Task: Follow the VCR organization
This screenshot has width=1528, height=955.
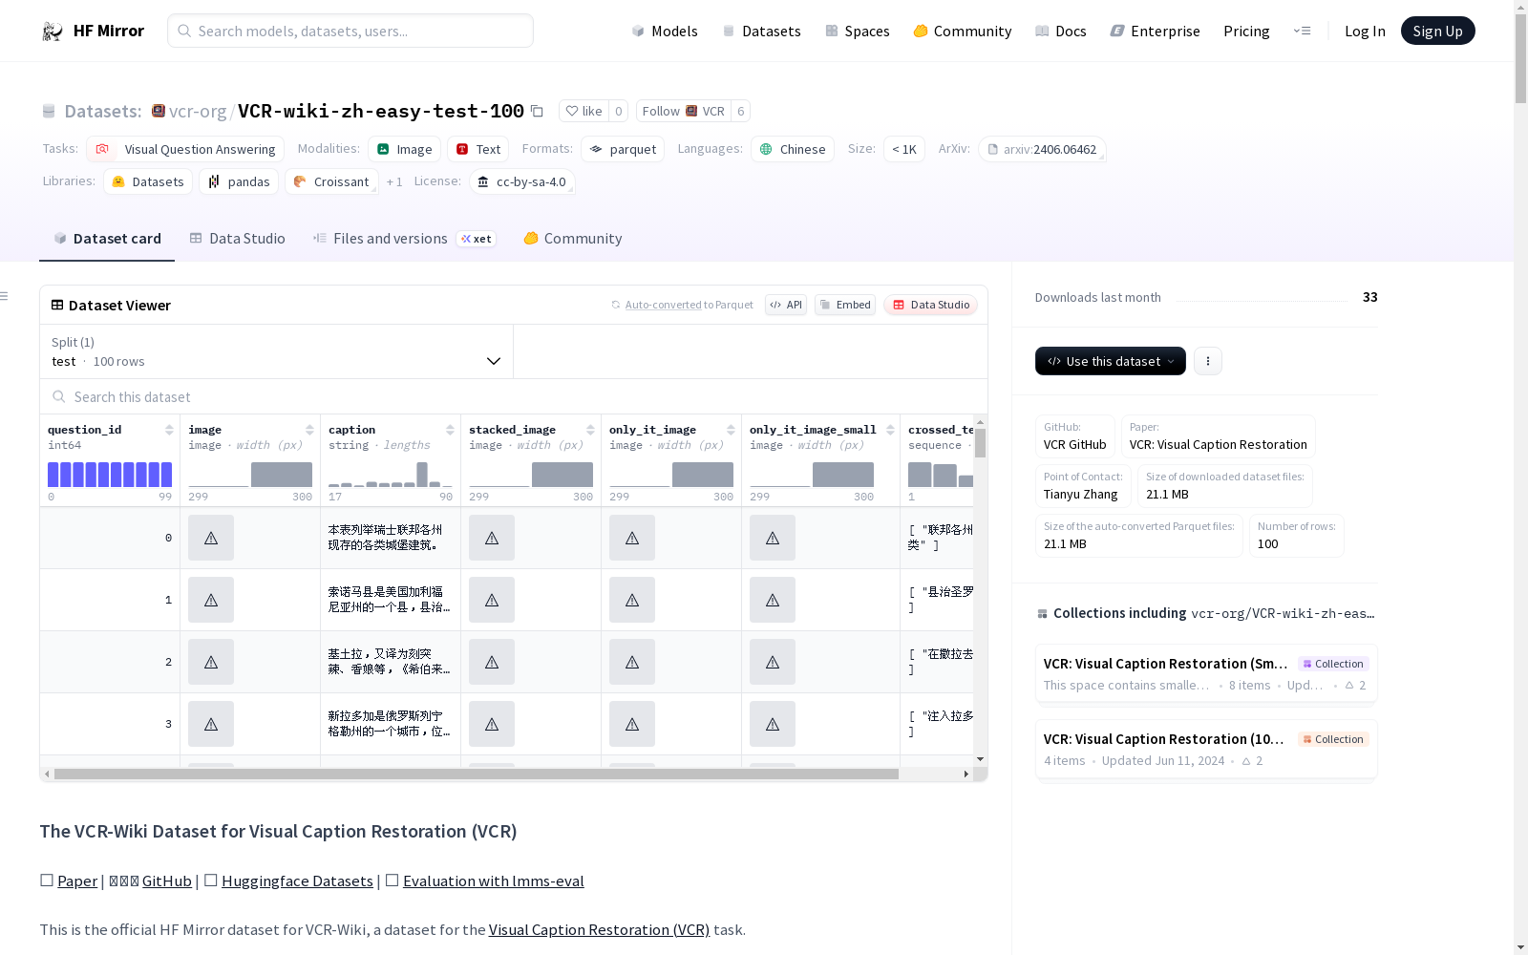Action: coord(684,111)
